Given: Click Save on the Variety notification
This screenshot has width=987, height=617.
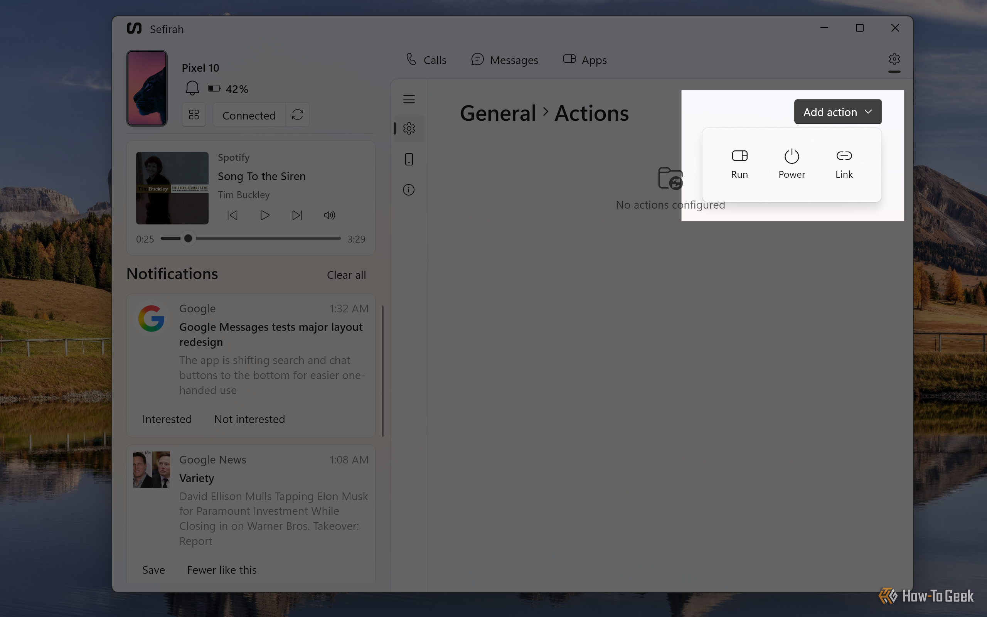Looking at the screenshot, I should tap(154, 570).
